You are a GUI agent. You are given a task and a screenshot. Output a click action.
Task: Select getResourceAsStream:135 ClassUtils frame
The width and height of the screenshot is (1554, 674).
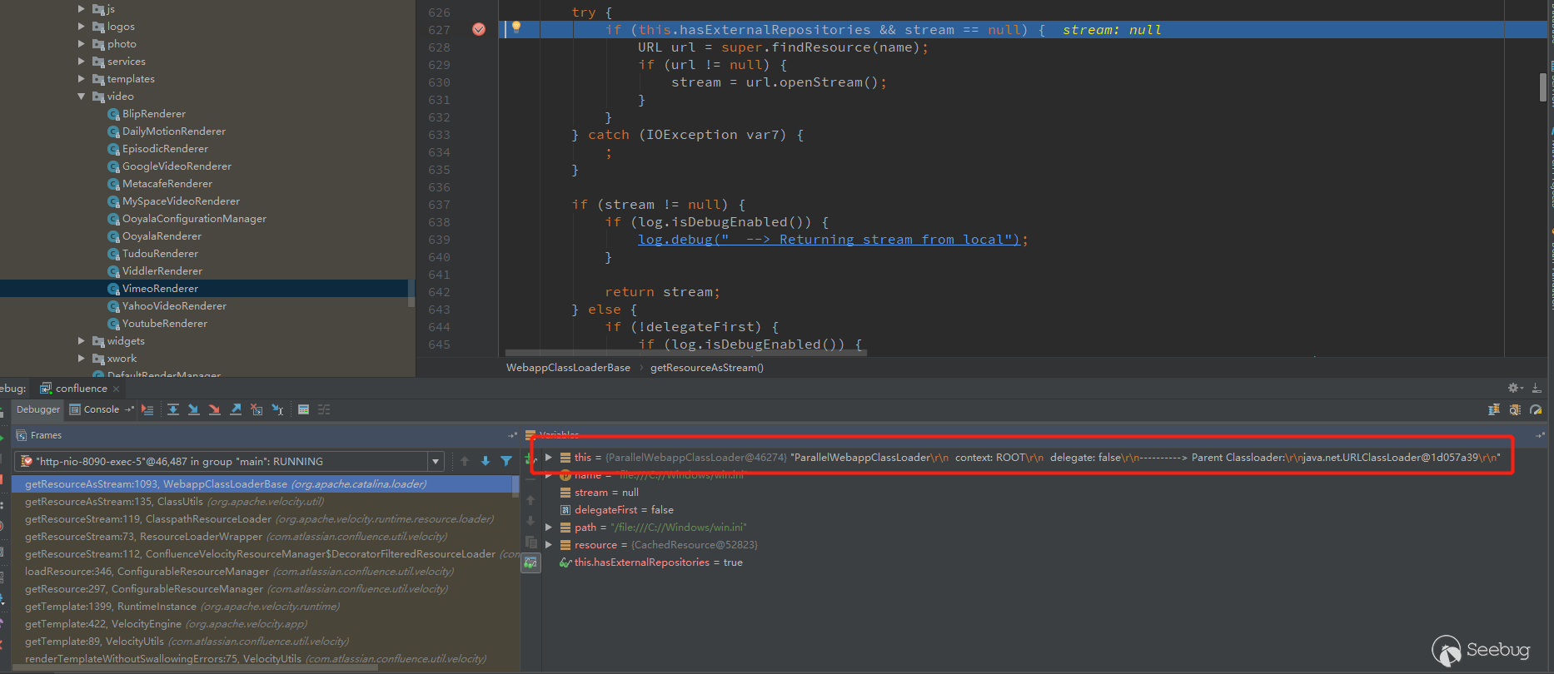pos(174,502)
